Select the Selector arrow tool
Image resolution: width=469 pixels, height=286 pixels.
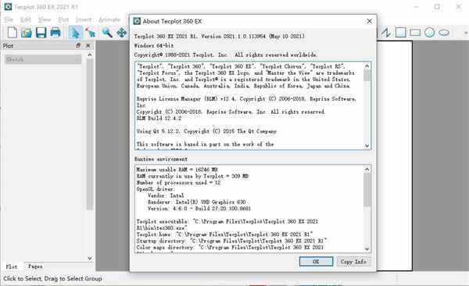coord(75,32)
